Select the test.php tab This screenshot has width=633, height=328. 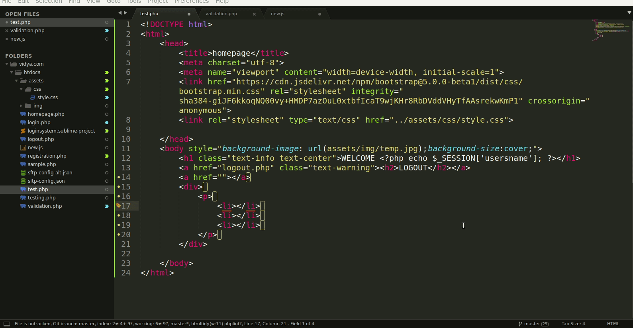tap(149, 14)
